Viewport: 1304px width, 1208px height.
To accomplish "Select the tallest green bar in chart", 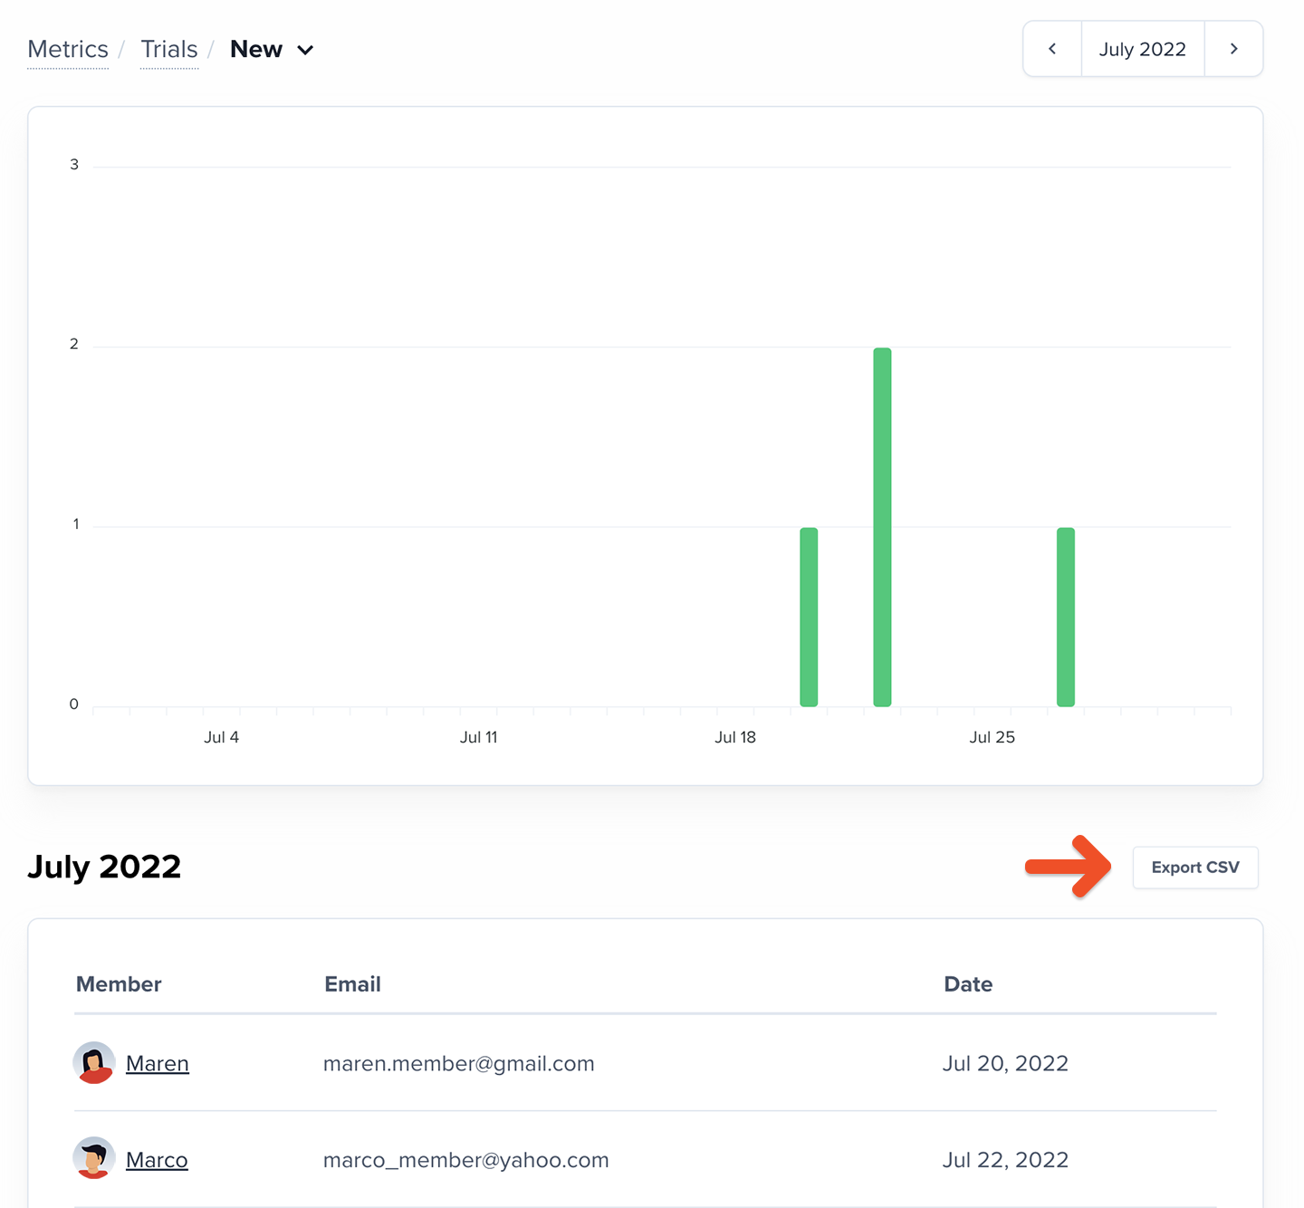I will (x=882, y=527).
